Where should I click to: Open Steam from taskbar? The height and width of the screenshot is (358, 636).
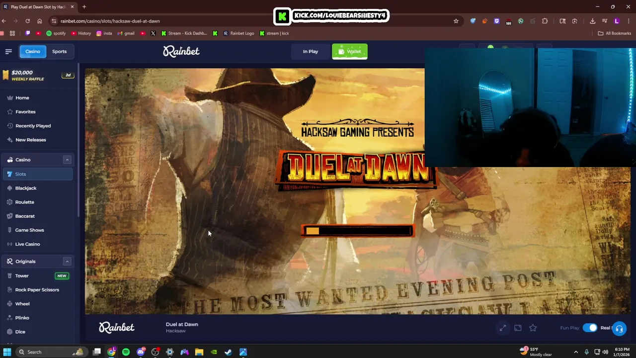(x=228, y=352)
